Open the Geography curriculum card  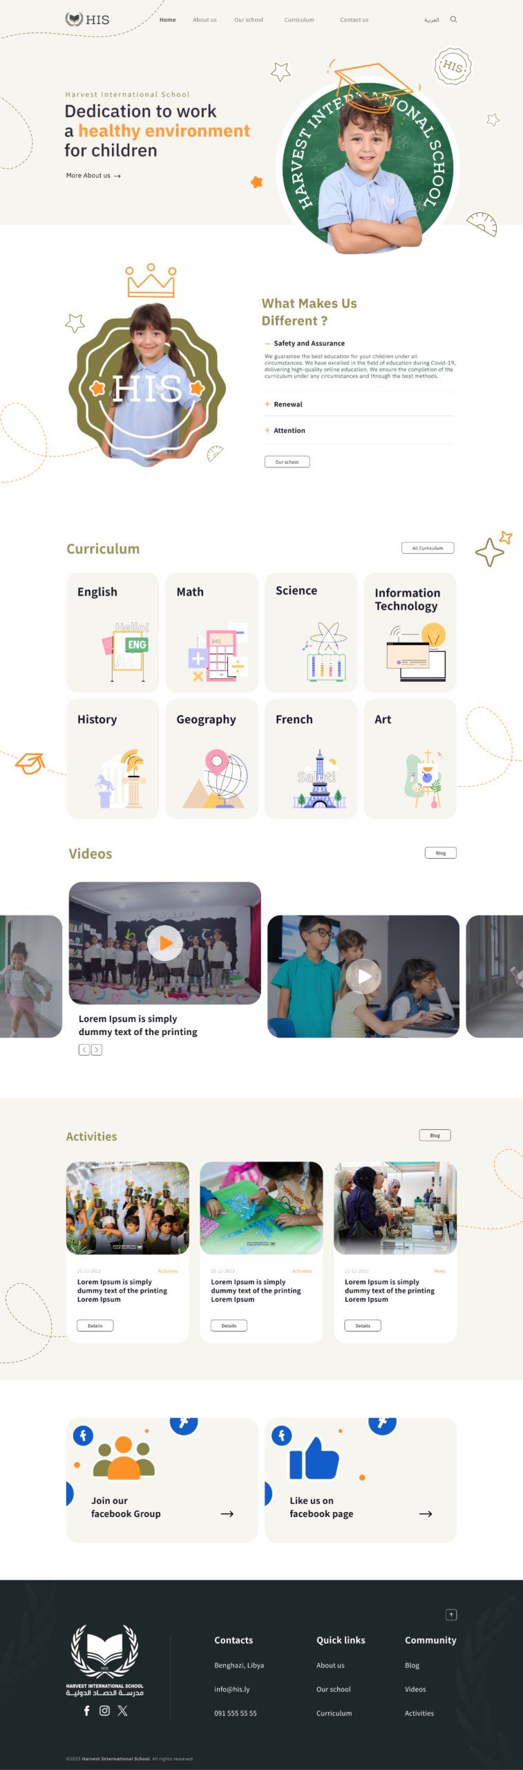(x=211, y=758)
